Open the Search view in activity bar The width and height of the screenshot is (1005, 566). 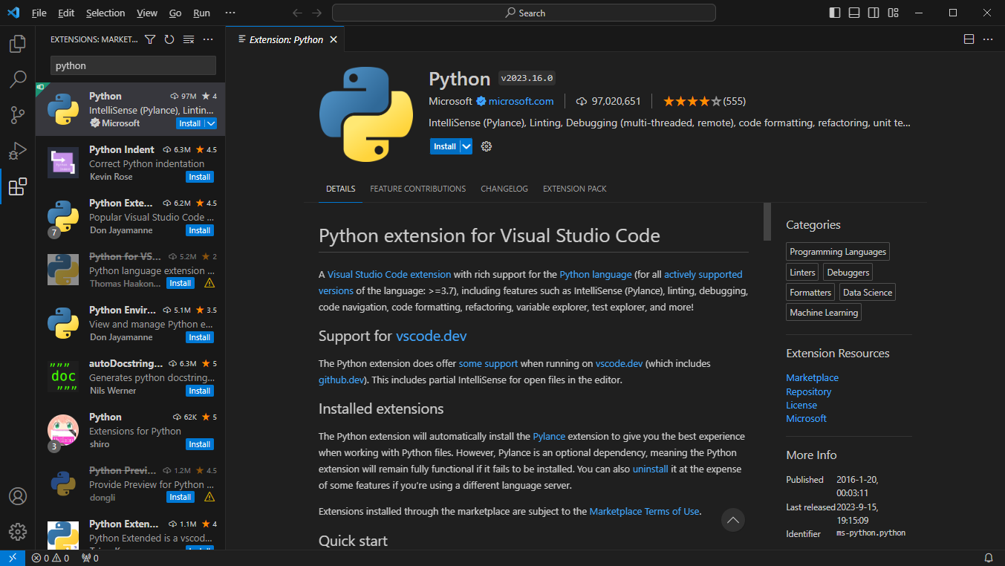coord(17,79)
